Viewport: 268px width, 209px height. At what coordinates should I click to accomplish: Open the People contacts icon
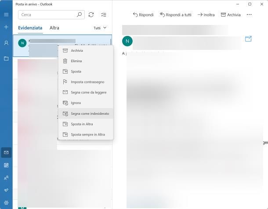pos(6,178)
